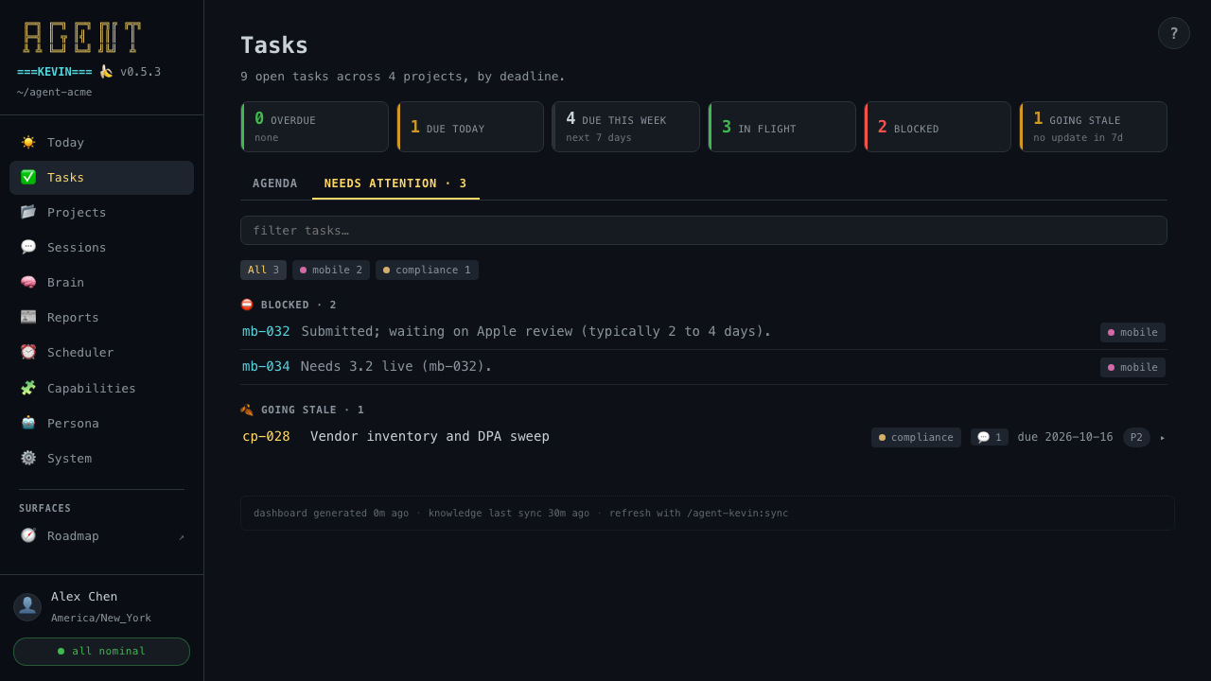Open task link mb-032
The height and width of the screenshot is (681, 1211).
pyautogui.click(x=266, y=331)
